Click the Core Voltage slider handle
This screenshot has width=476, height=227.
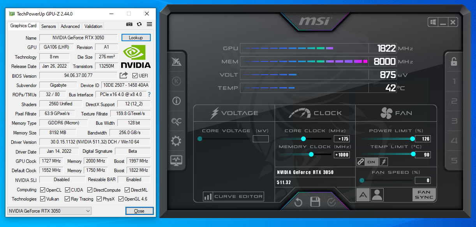pyautogui.click(x=200, y=139)
